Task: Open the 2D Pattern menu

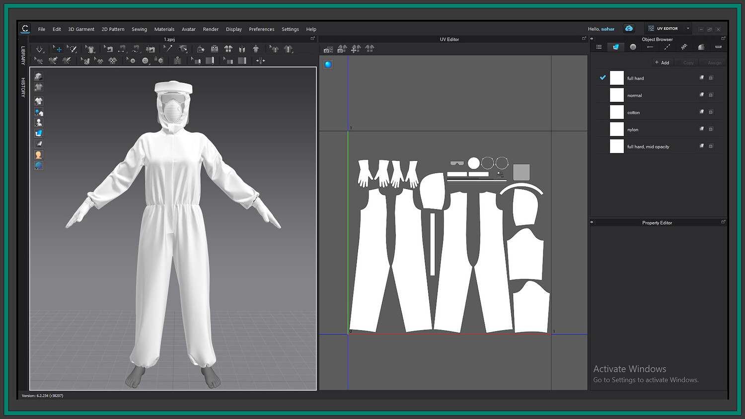Action: (x=113, y=29)
